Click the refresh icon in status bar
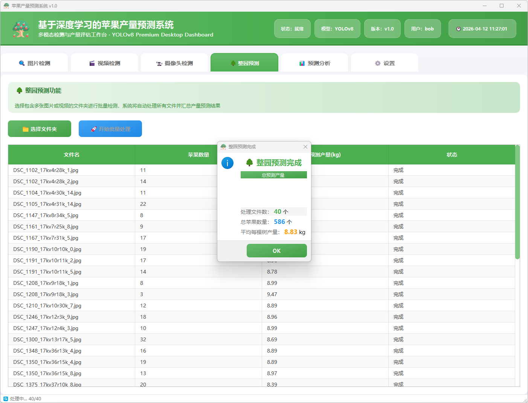The height and width of the screenshot is (403, 528). coord(6,399)
